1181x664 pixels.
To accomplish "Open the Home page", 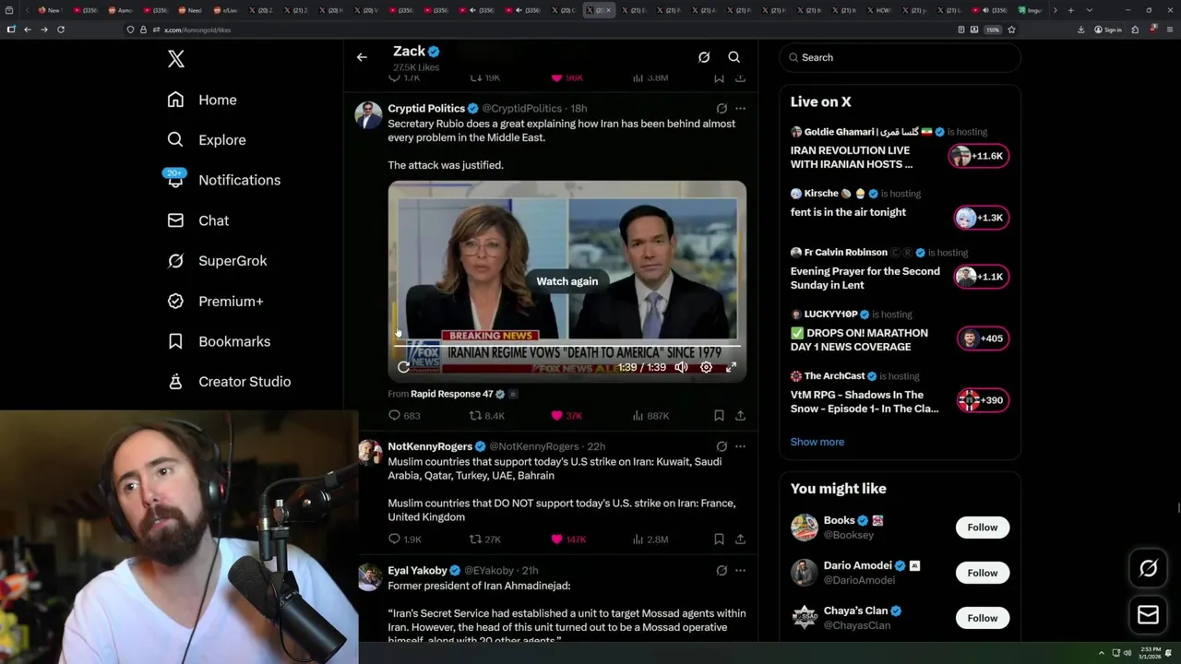I will (202, 100).
